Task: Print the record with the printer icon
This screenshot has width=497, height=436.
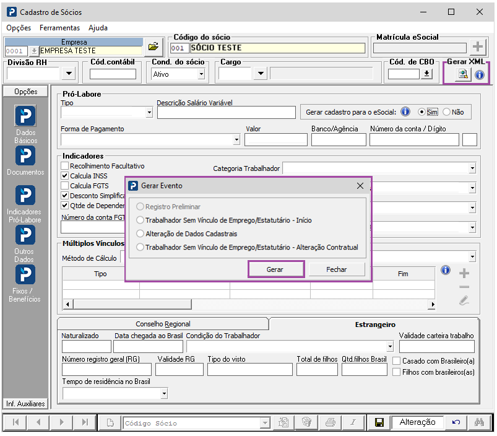Action: tap(331, 422)
